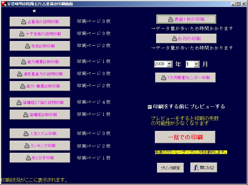Screen dimensions: 248x185
Task: Print the 占星術の説明 section
Action: [40, 22]
